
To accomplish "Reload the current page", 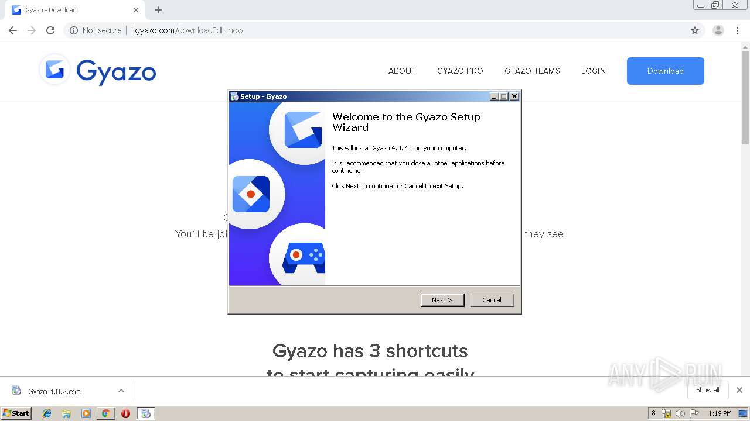I will point(50,30).
